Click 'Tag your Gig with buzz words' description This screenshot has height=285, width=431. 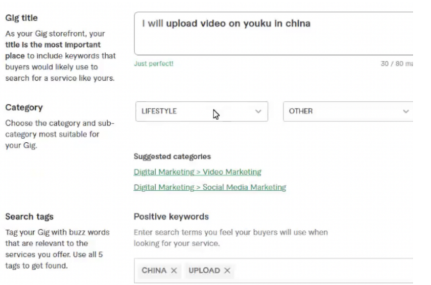[57, 249]
